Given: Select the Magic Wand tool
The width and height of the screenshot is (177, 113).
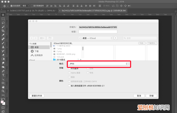Looking at the screenshot, I should tap(3, 27).
